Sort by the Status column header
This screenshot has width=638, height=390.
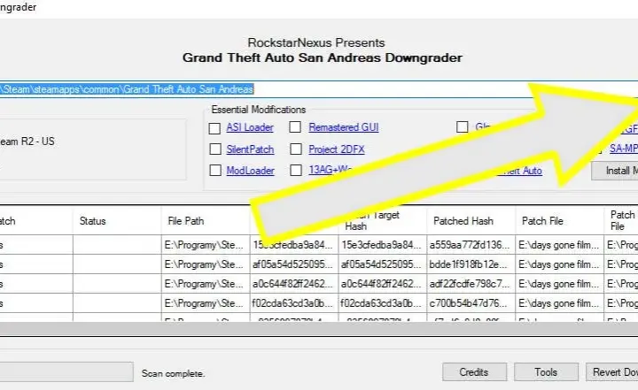click(x=117, y=220)
